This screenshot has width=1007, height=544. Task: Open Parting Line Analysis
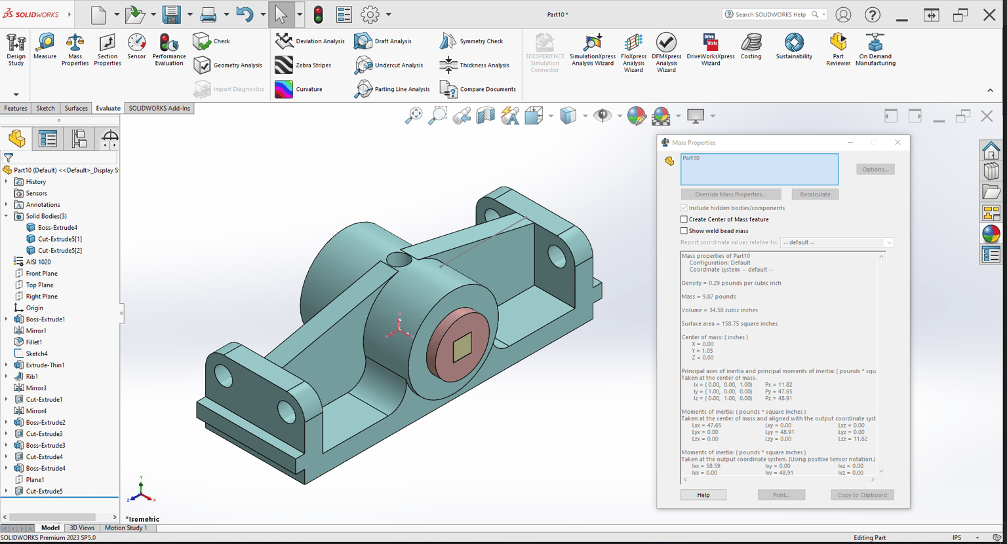click(x=392, y=89)
